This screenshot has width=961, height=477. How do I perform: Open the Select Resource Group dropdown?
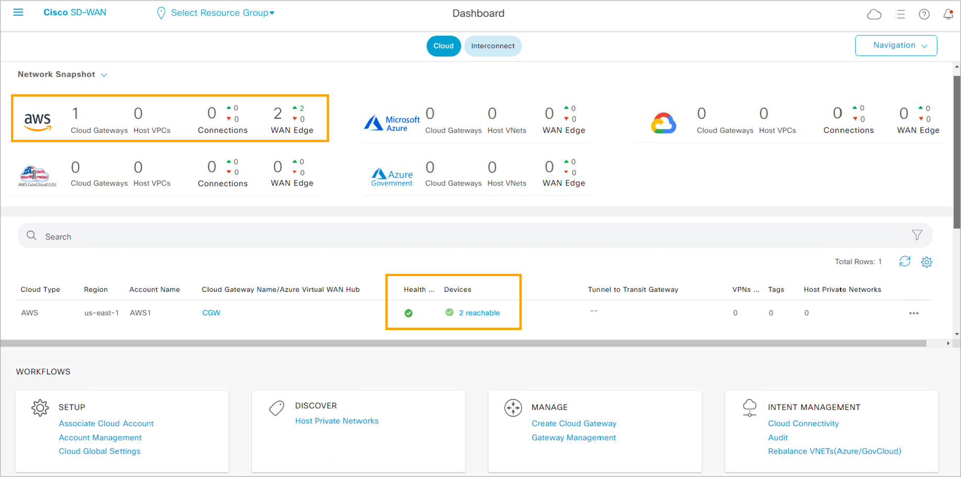(222, 13)
